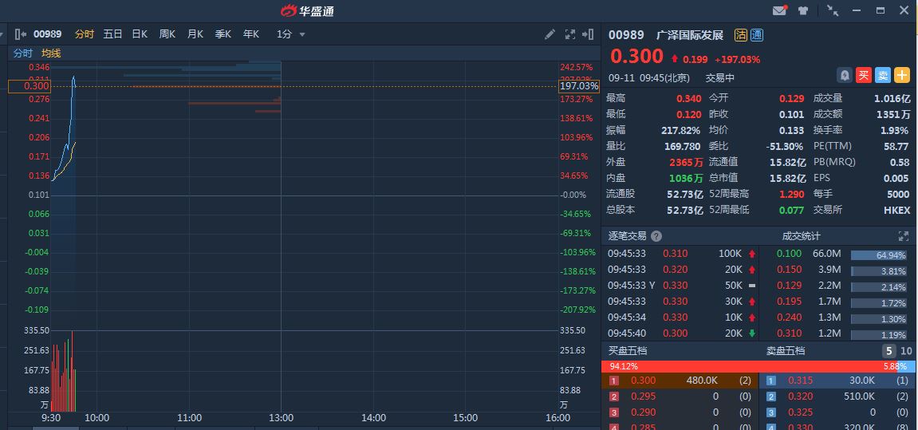Click the 华盛通 logo in title bar

click(307, 10)
